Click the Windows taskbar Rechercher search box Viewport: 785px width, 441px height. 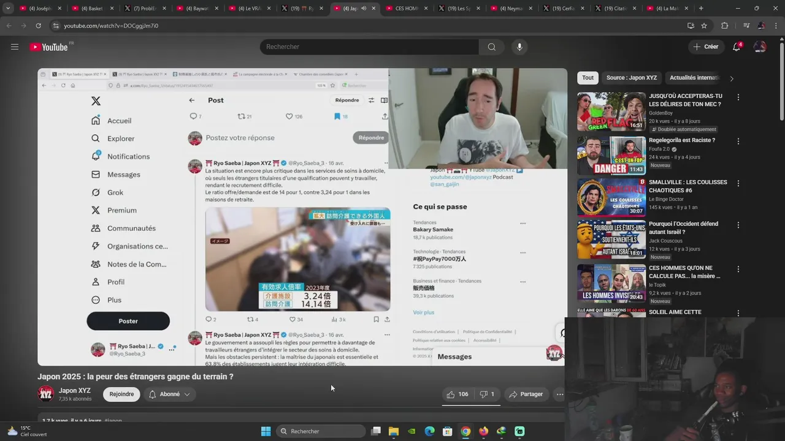(321, 431)
